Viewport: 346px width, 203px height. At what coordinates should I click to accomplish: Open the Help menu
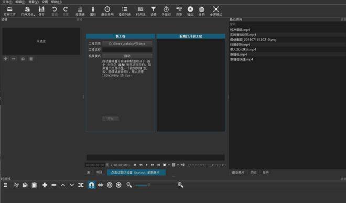click(x=56, y=2)
